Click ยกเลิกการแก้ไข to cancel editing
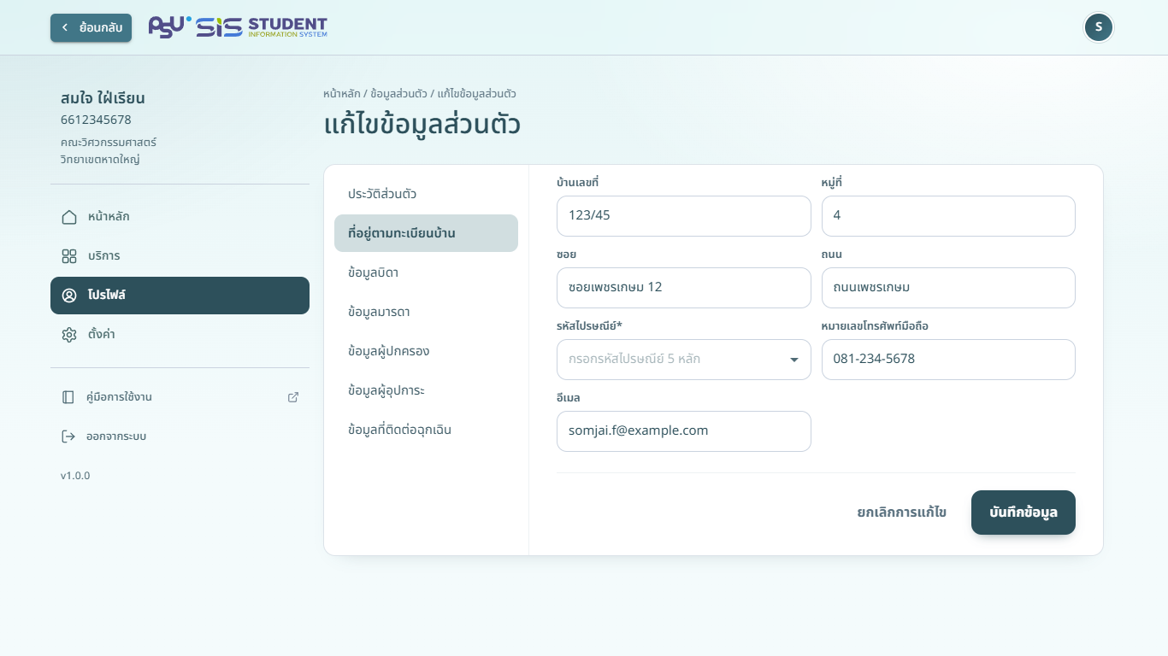 [901, 512]
